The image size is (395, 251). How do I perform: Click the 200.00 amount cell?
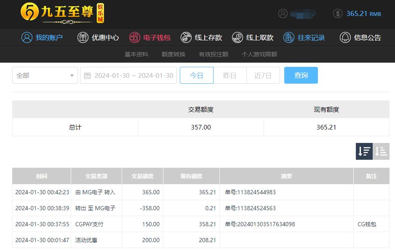151,240
